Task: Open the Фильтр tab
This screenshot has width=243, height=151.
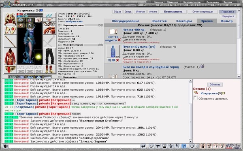Action: click(226, 21)
